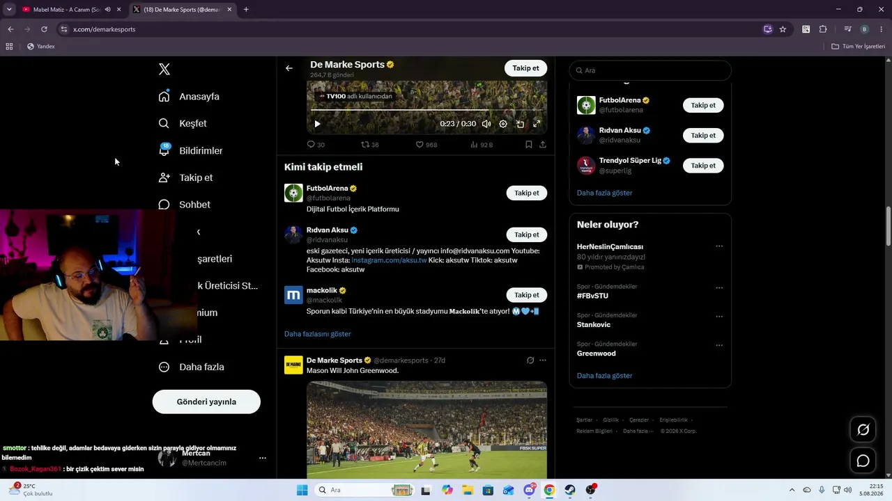Play the video in the post
This screenshot has height=501, width=892.
[317, 124]
